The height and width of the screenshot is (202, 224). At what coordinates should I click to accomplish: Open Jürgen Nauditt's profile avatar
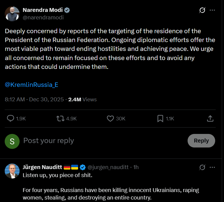tap(12, 171)
